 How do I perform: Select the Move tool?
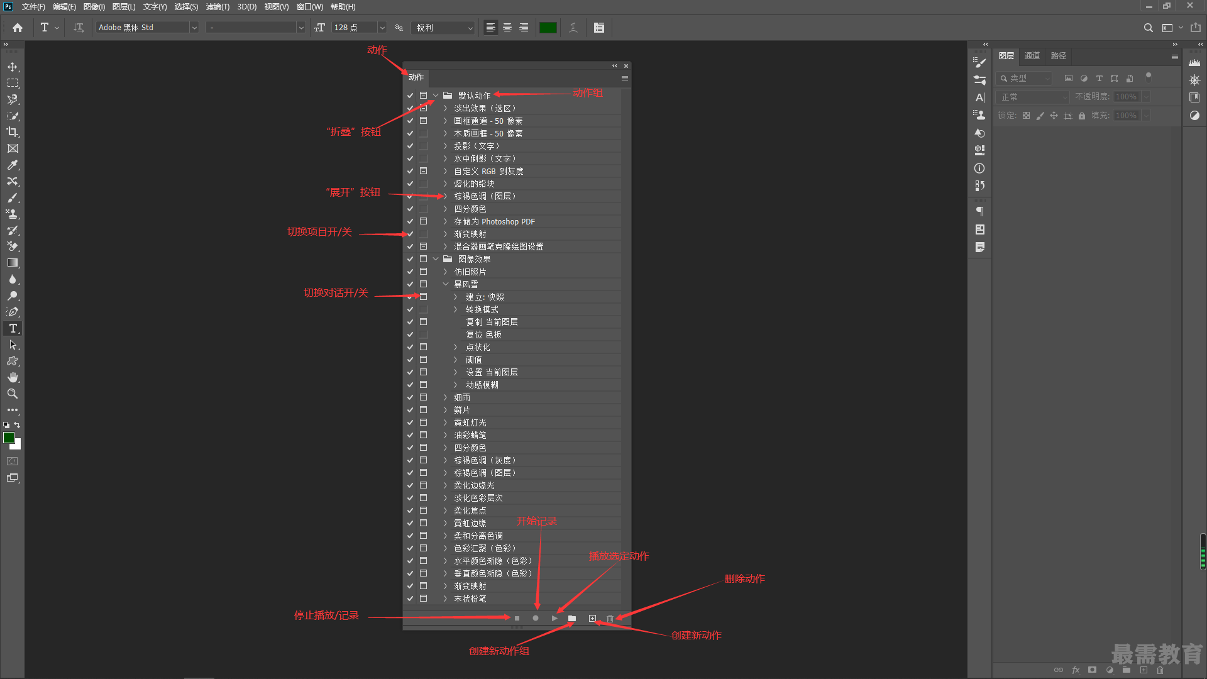pos(13,67)
